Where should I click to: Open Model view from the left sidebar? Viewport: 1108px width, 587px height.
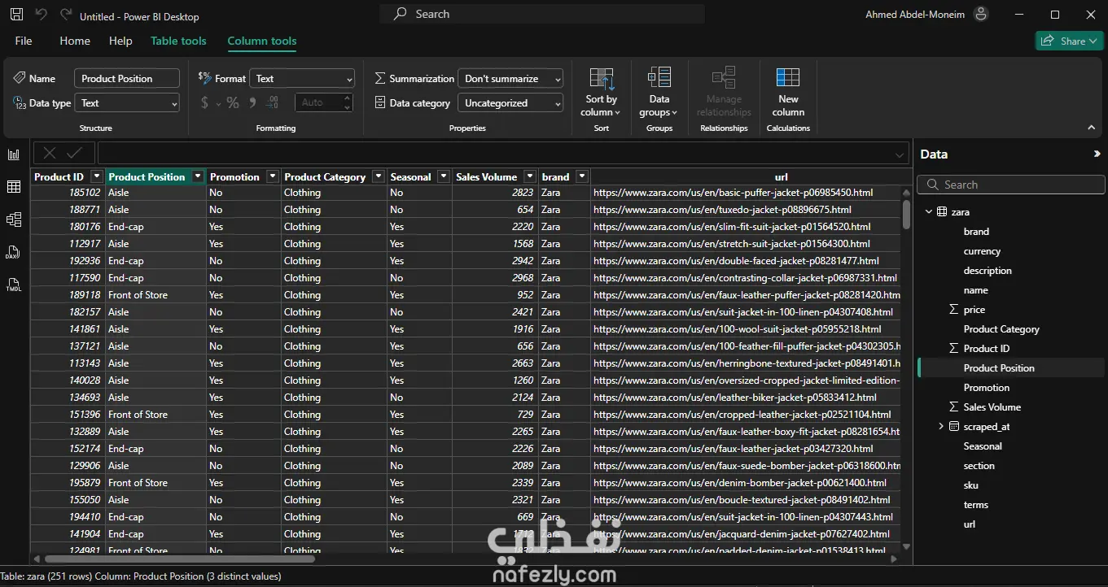pyautogui.click(x=14, y=220)
